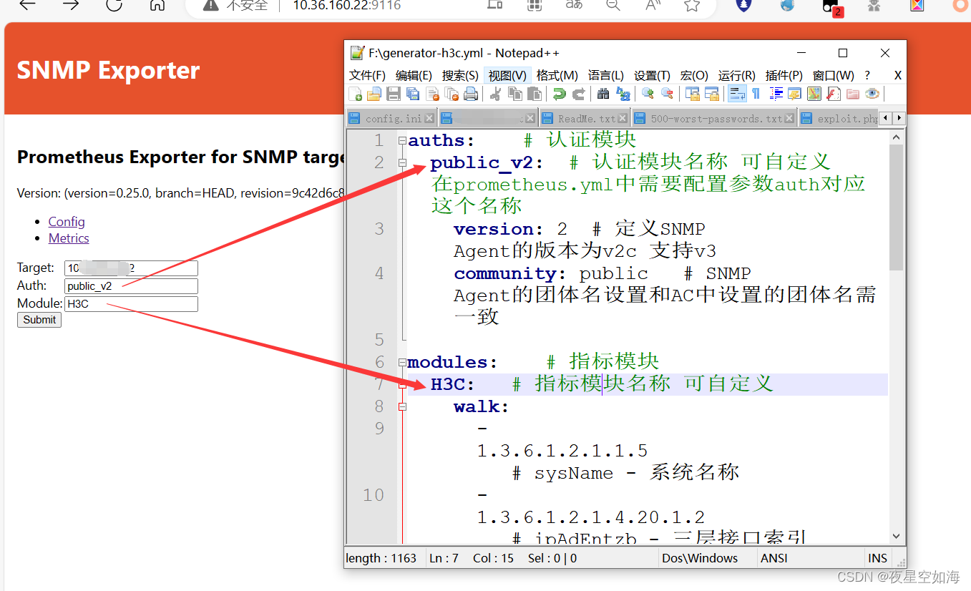Viewport: 971px width, 591px height.
Task: Click the Submit button
Action: pyautogui.click(x=39, y=320)
